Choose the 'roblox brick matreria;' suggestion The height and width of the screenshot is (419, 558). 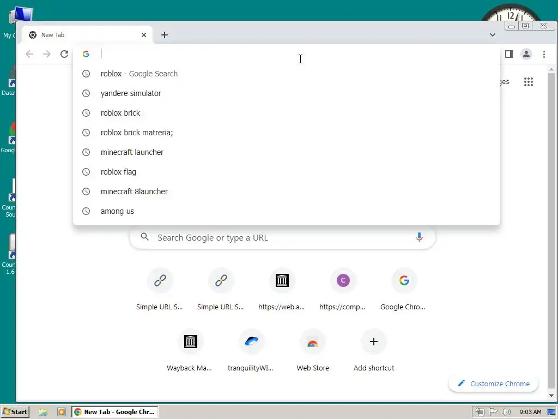click(287, 133)
